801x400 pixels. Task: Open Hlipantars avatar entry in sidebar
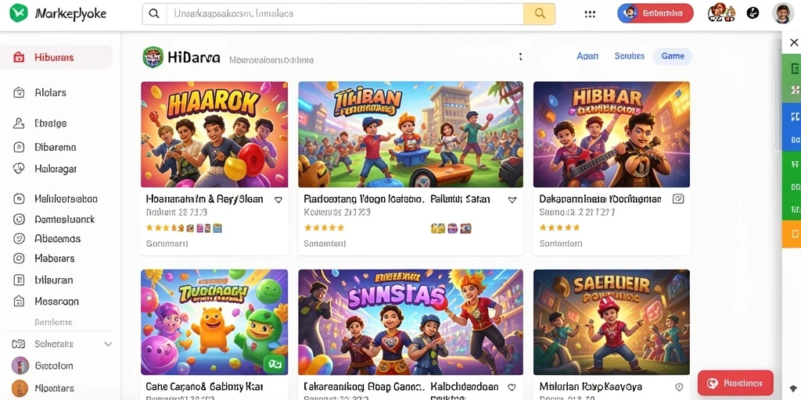pyautogui.click(x=20, y=388)
